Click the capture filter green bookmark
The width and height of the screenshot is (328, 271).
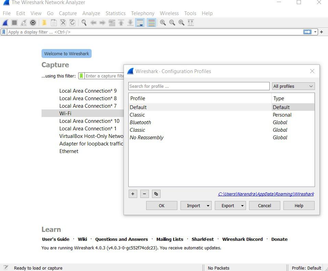(81, 76)
